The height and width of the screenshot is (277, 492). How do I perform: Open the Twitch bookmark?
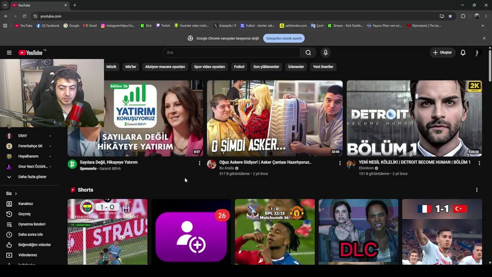[163, 26]
